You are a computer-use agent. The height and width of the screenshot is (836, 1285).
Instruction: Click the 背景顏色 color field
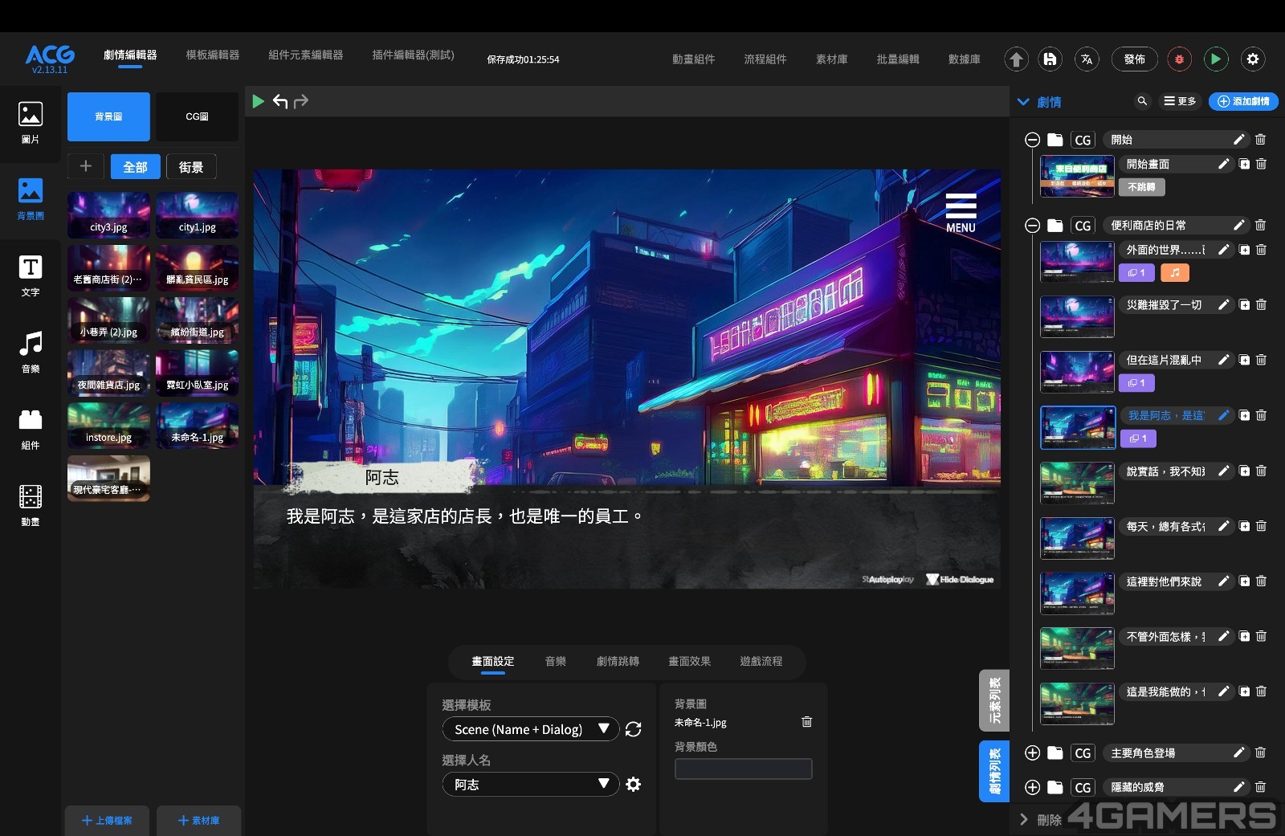click(743, 769)
